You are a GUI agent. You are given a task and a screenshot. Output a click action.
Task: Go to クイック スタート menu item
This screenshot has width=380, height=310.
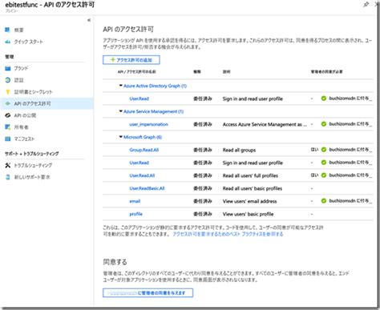(29, 42)
